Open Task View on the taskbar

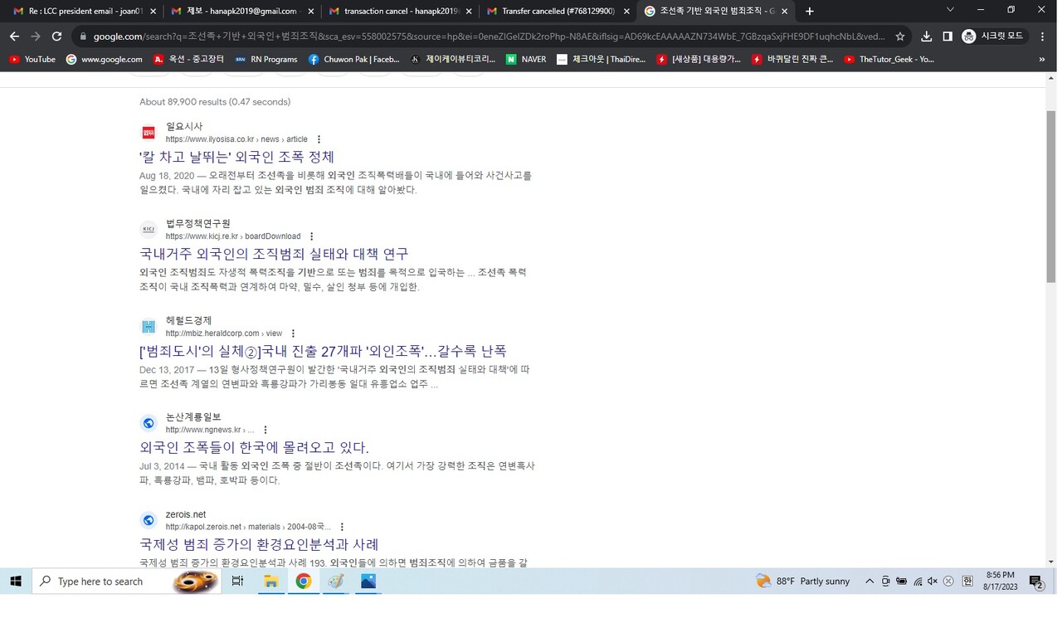click(x=237, y=582)
